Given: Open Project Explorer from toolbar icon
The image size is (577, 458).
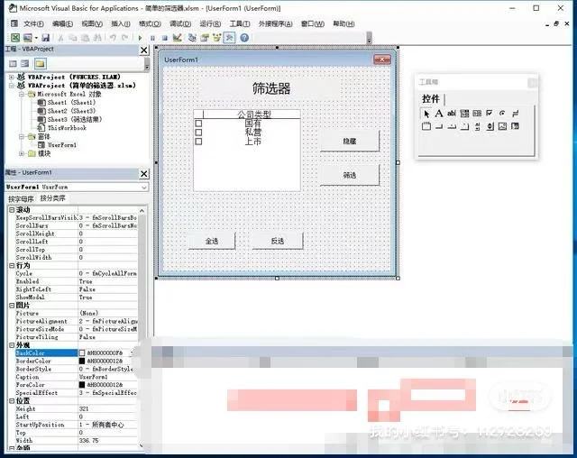Looking at the screenshot, I should click(192, 38).
